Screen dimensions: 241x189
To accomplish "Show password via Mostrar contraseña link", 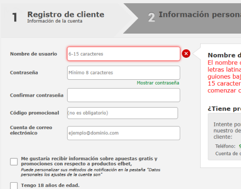I will pos(158,83).
